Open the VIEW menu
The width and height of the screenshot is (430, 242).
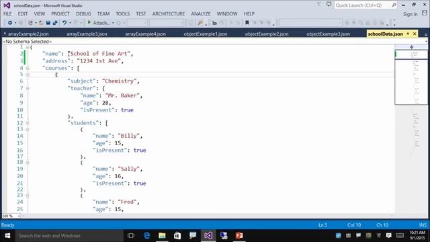(40, 13)
